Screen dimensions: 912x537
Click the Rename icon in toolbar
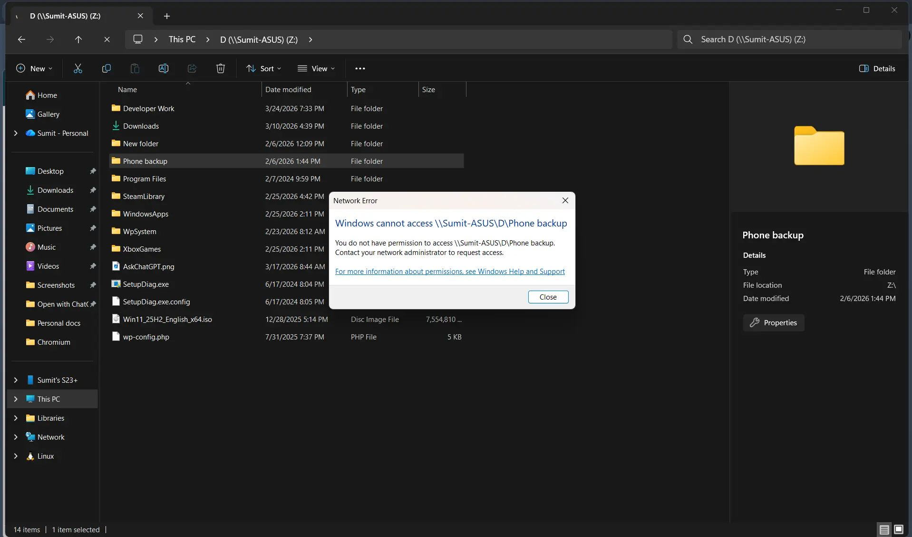(164, 68)
